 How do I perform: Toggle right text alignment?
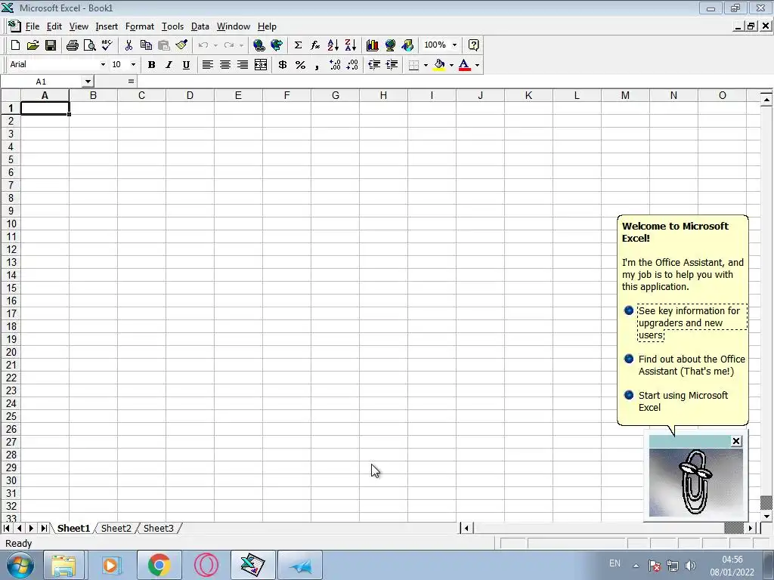[x=243, y=65]
